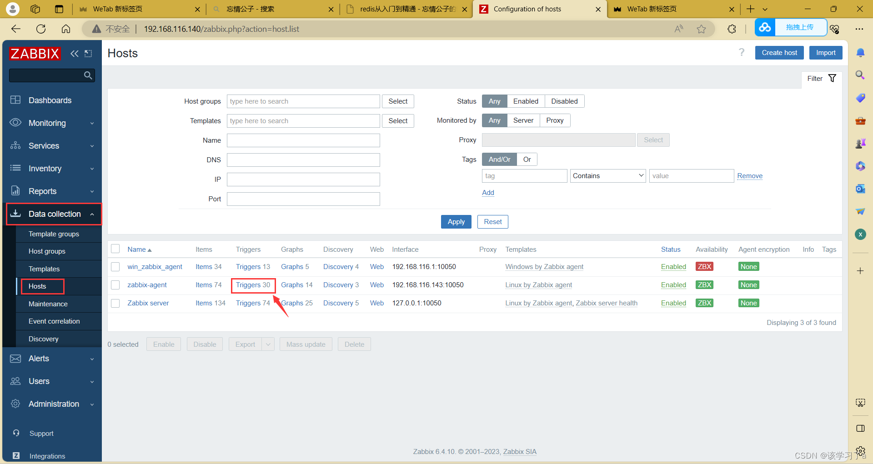Expand the Services menu
Viewport: 873px width, 464px height.
tap(52, 146)
